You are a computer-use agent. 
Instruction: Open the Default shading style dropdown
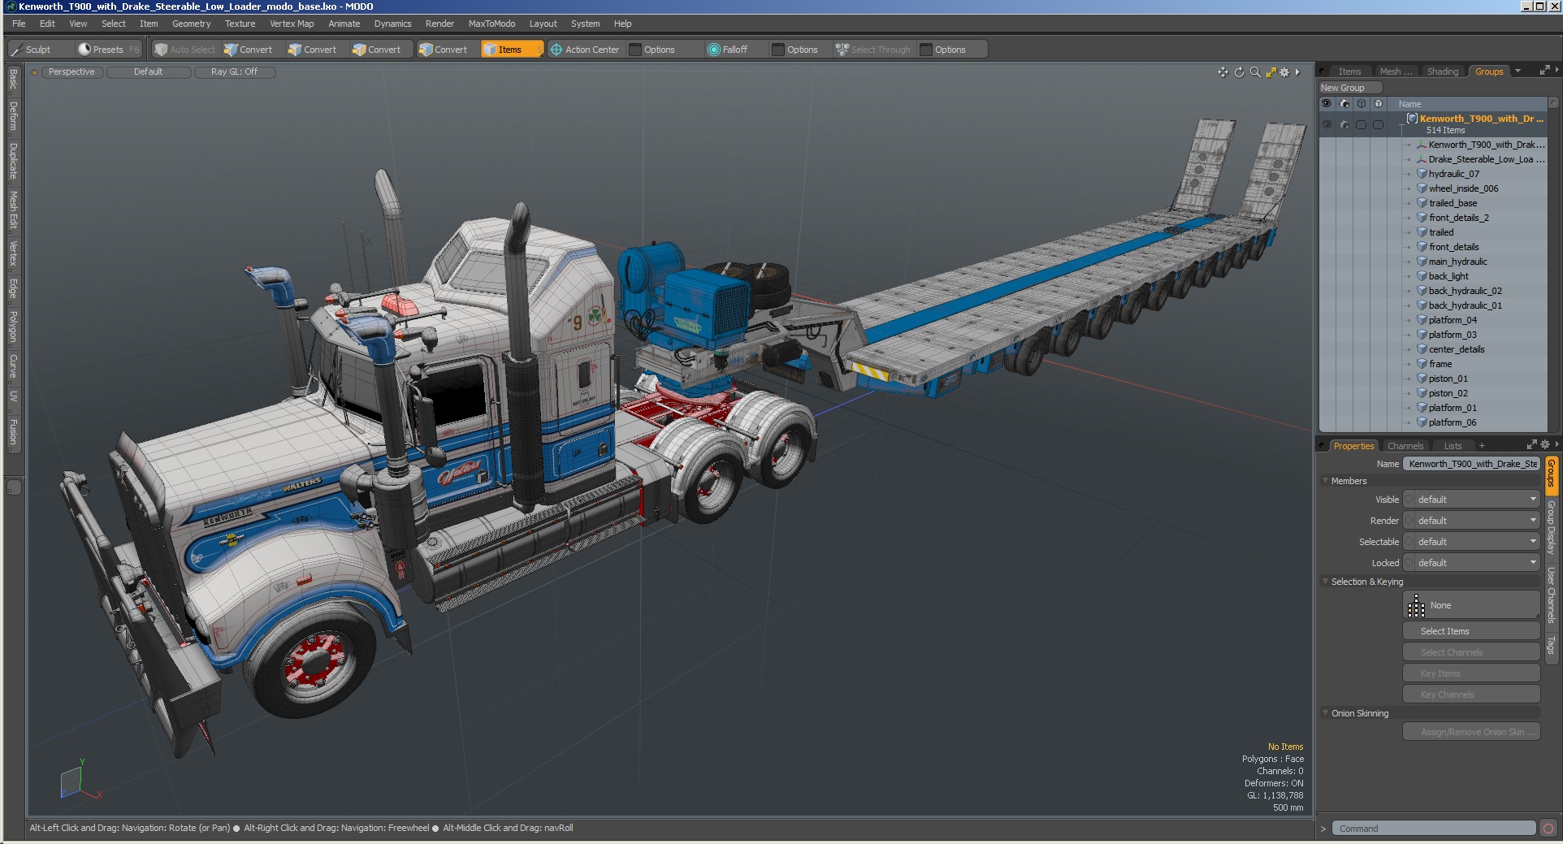(x=149, y=72)
